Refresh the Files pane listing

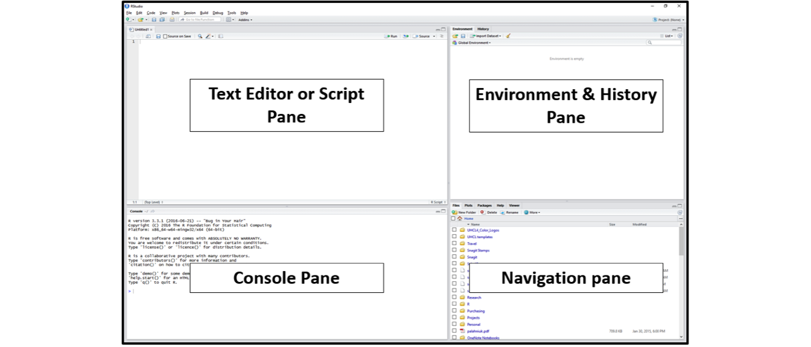[679, 213]
